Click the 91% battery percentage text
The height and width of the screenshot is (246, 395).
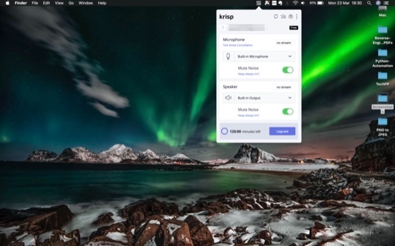pos(313,3)
